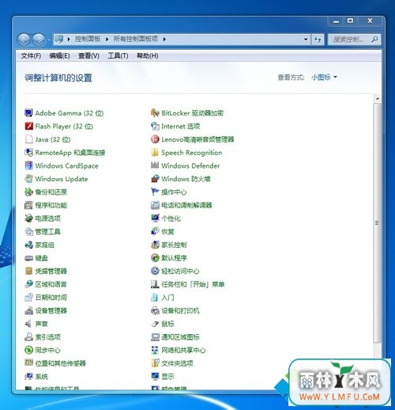The height and width of the screenshot is (410, 395).
Task: Open the 同步中心 link
Action: 47,350
